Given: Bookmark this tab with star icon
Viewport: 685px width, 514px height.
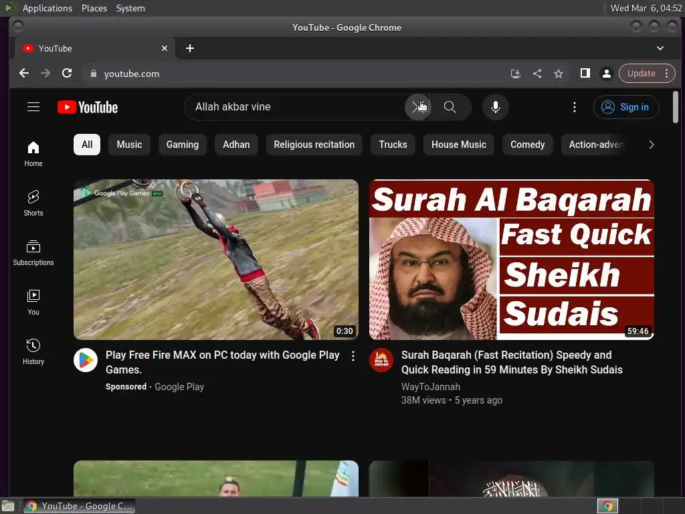Looking at the screenshot, I should (x=559, y=74).
